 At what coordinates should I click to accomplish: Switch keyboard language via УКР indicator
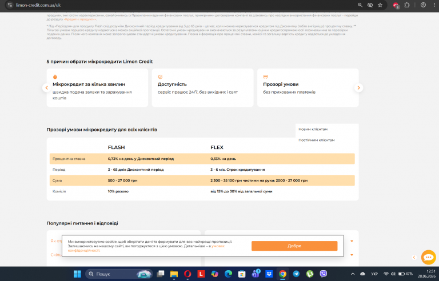pyautogui.click(x=374, y=274)
